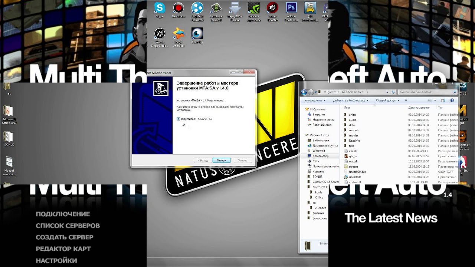Click the Explorer back arrow button
This screenshot has width=475, height=267.
click(x=304, y=92)
